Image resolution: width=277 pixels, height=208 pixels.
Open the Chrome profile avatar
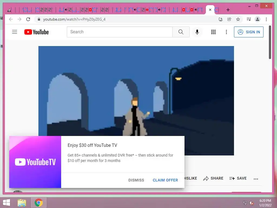[258, 19]
